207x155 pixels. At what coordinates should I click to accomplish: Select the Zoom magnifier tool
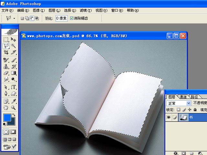pos(14,108)
